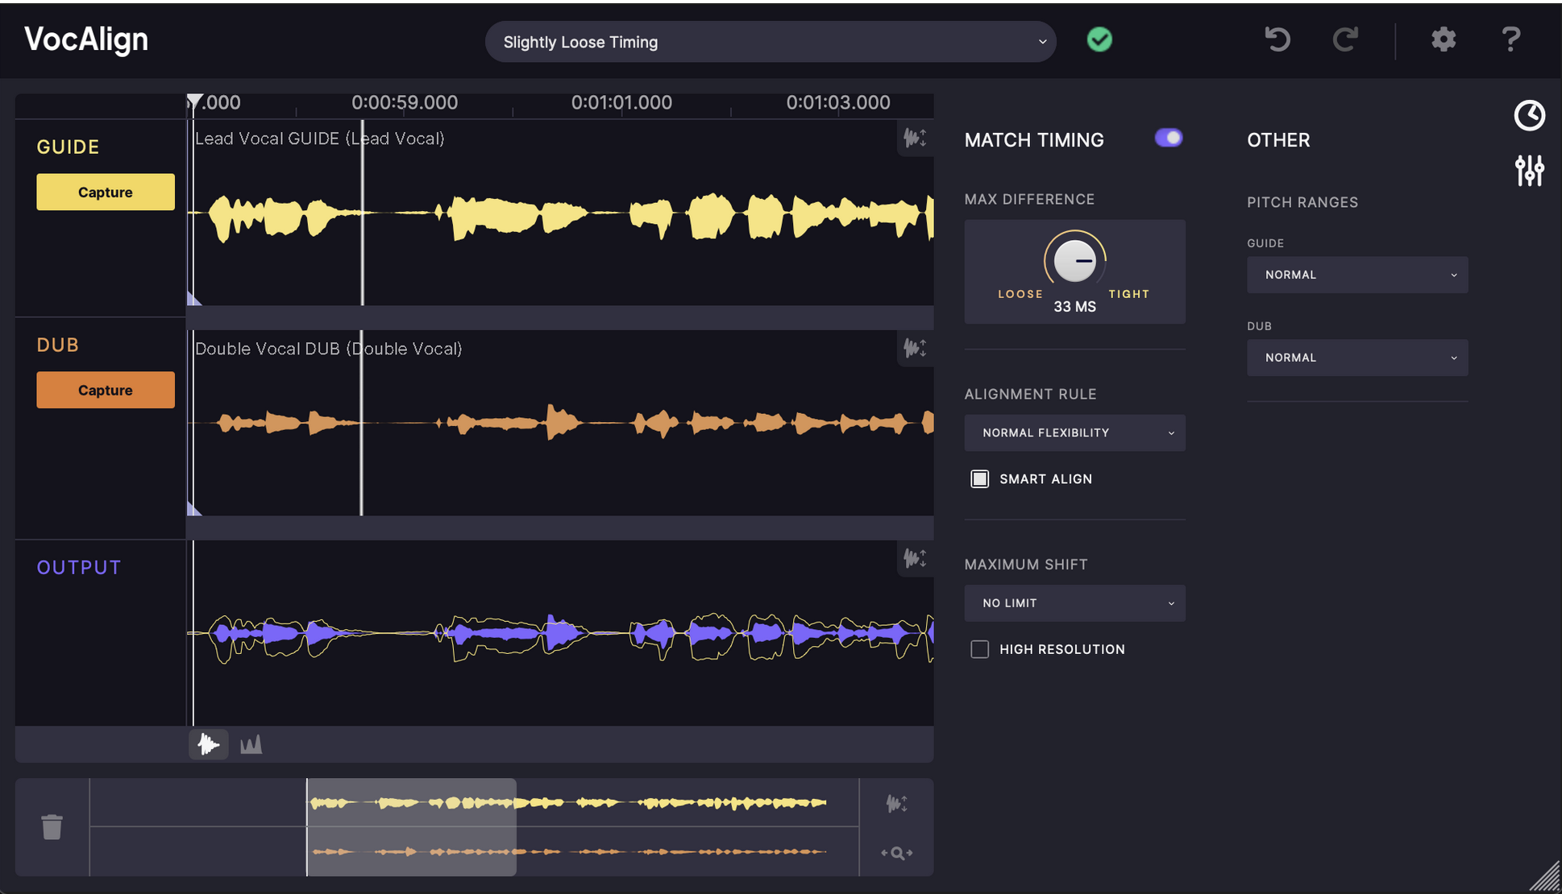Open horizontal zoom control in the overview panel
1562x894 pixels.
[897, 852]
